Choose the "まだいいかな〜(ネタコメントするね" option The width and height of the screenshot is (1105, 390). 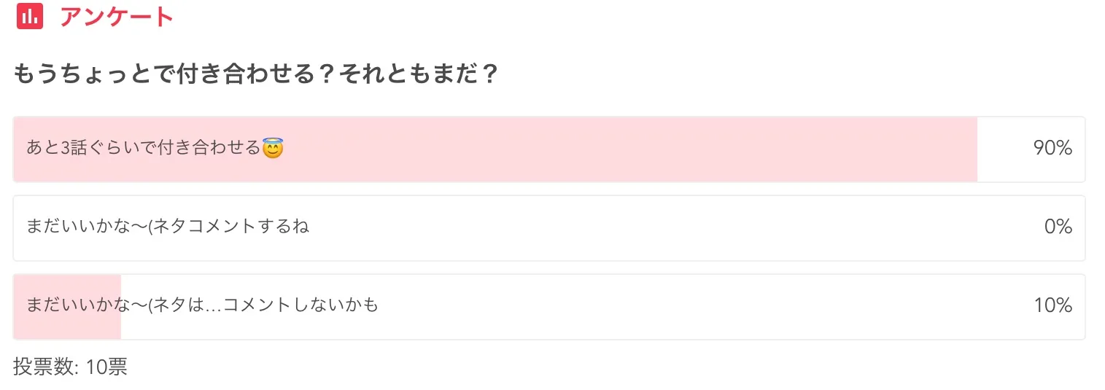[168, 227]
